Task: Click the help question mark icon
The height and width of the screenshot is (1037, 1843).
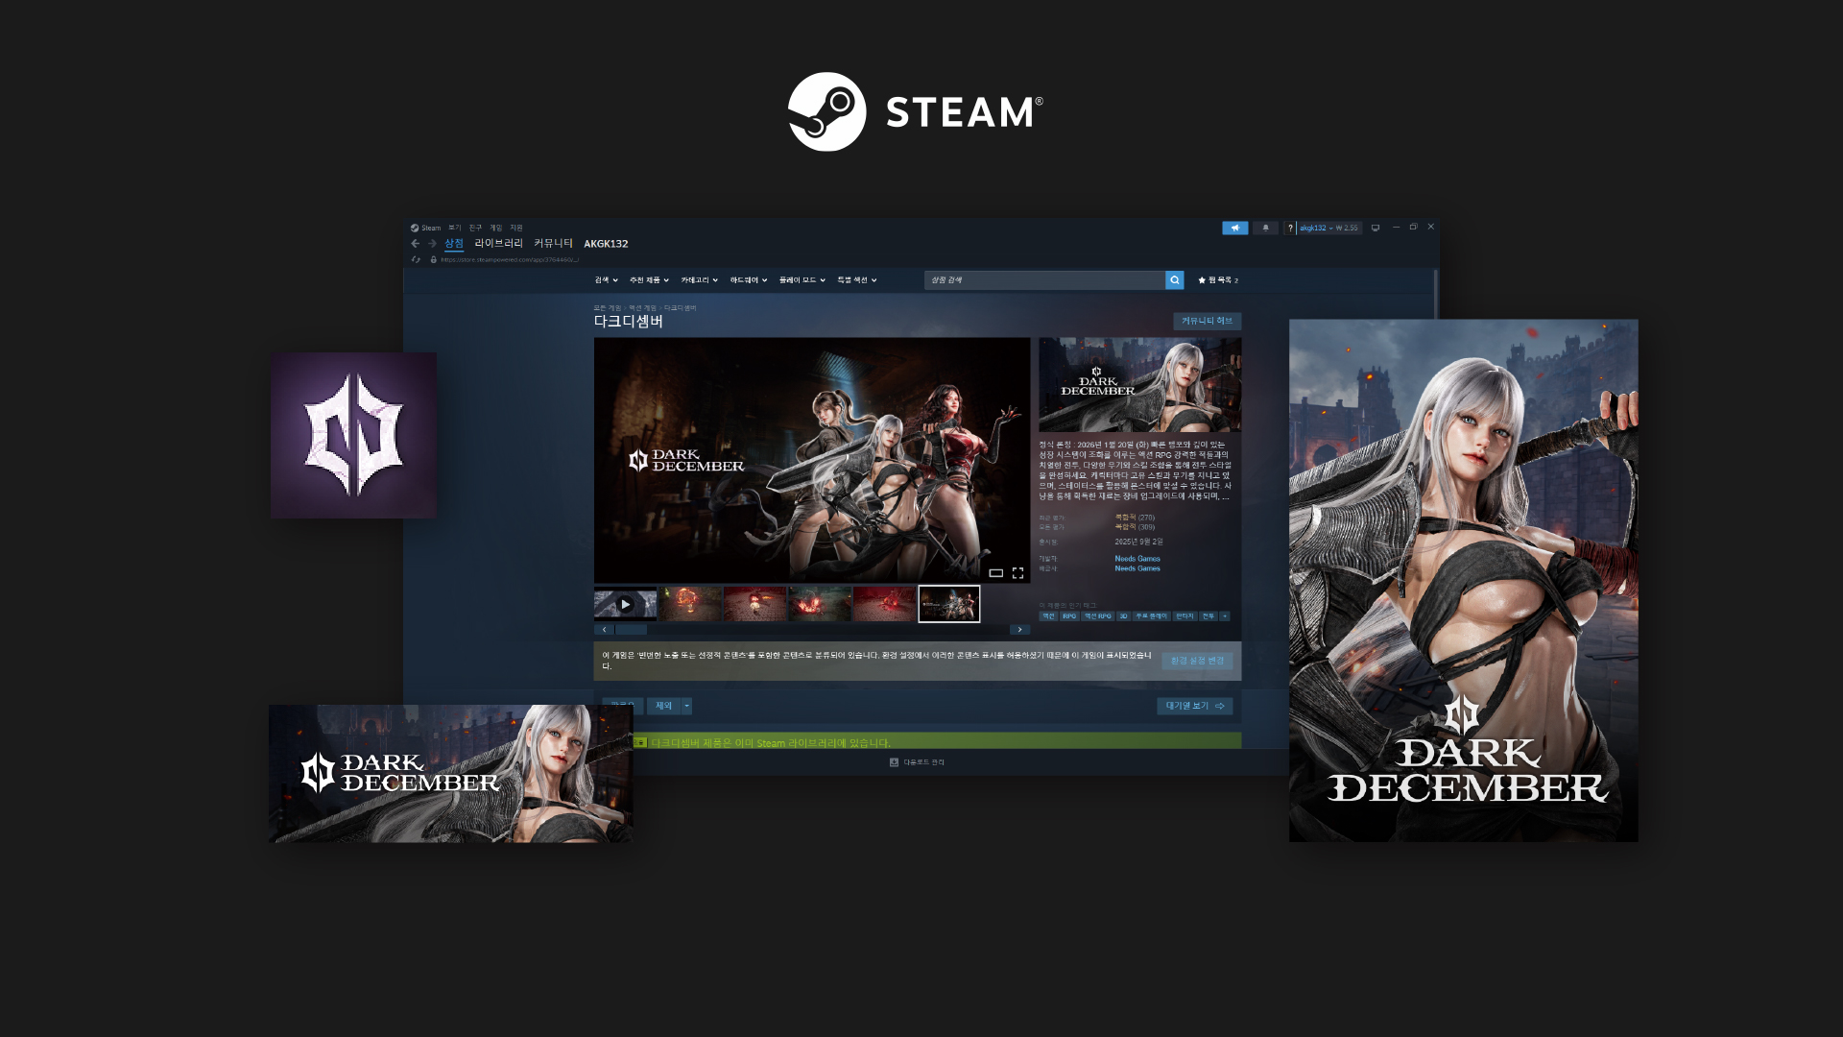Action: [x=1290, y=229]
